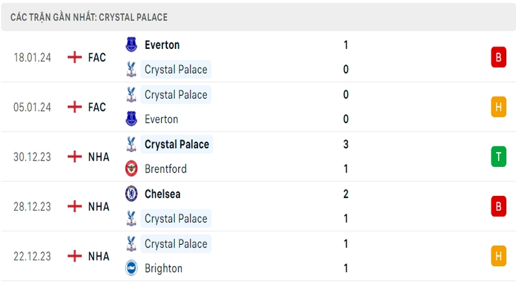This screenshot has height=290, width=516.
Task: Click green T result badge
Action: coord(499,157)
